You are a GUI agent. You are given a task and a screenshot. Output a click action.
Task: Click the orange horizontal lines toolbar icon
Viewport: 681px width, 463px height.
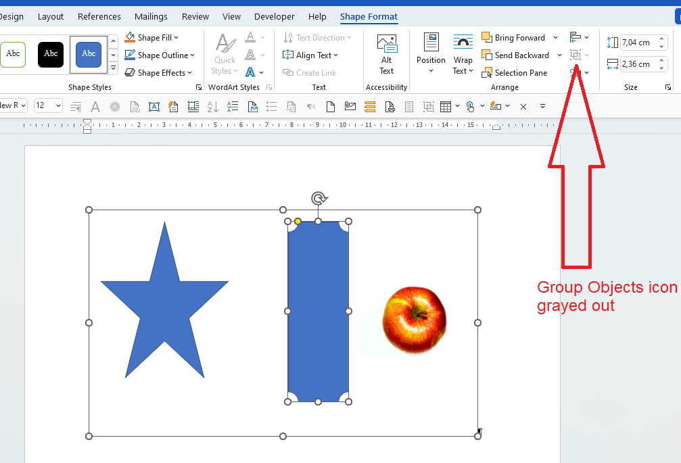[370, 106]
